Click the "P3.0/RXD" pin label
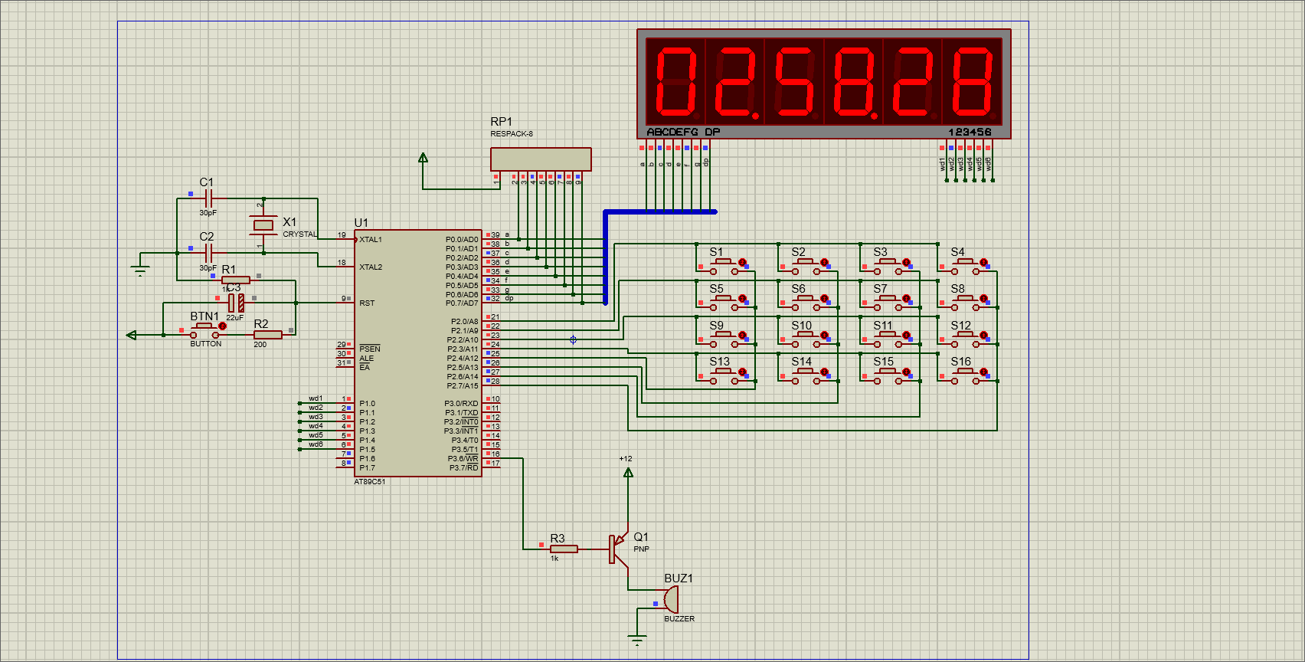This screenshot has height=662, width=1305. click(x=462, y=404)
